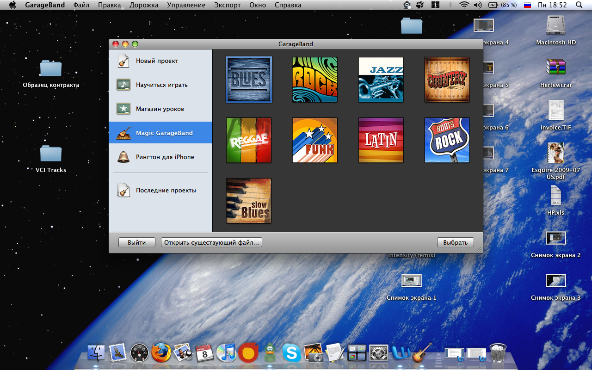Open iCal calendar in Dock
Viewport: 592px width, 370px height.
click(x=204, y=353)
